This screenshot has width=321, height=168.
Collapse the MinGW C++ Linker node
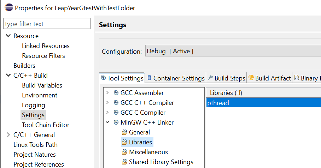tap(107, 122)
